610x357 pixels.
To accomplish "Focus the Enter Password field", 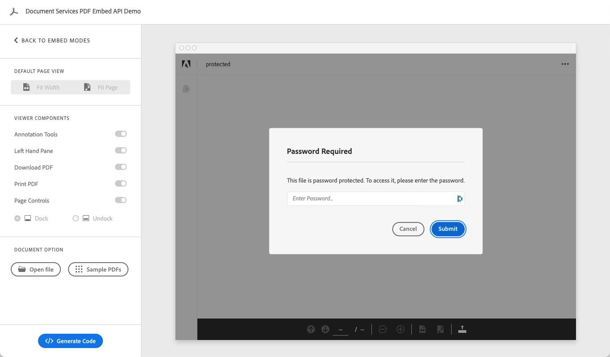I will pyautogui.click(x=375, y=199).
